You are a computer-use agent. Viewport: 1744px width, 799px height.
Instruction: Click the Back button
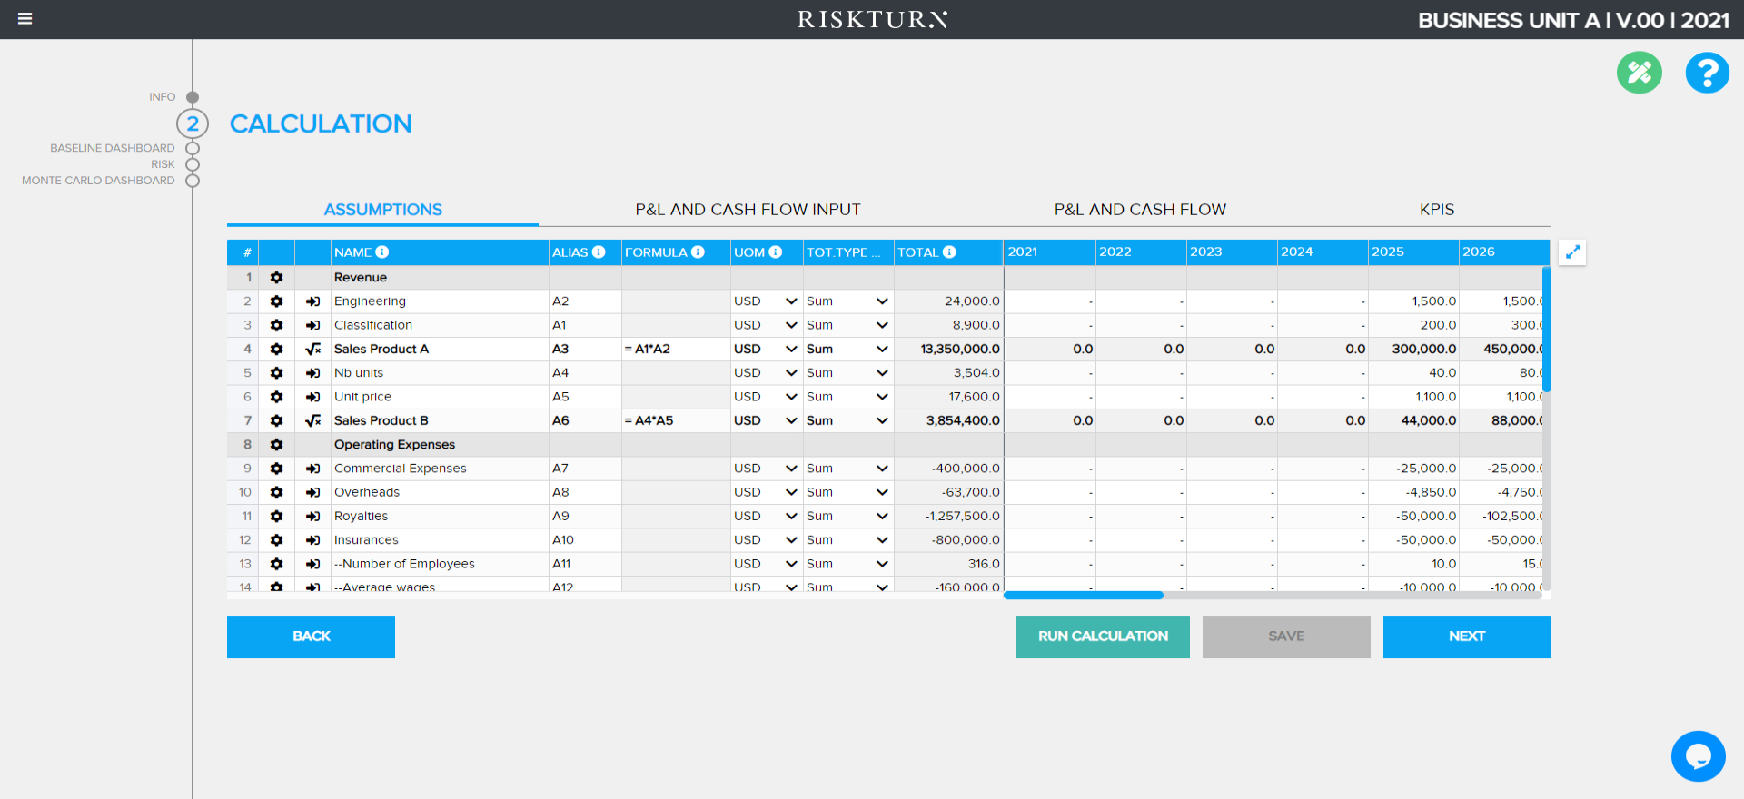point(311,636)
